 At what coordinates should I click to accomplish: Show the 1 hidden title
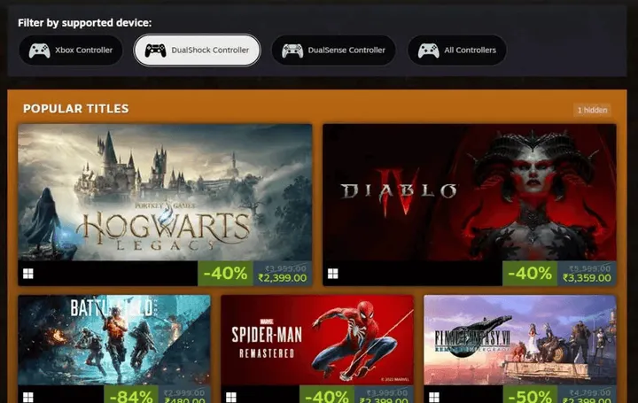point(592,110)
